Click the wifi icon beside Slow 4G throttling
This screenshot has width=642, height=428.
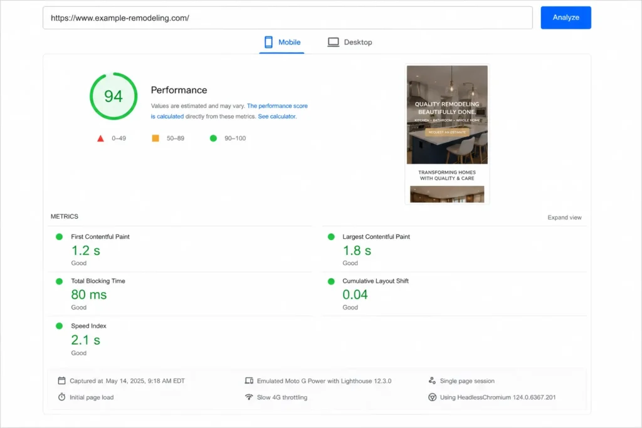click(x=249, y=397)
